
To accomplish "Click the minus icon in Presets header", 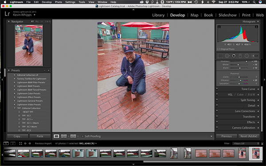I will tap(44, 70).
